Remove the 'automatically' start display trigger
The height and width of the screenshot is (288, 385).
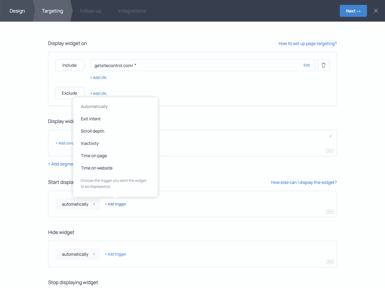94,204
